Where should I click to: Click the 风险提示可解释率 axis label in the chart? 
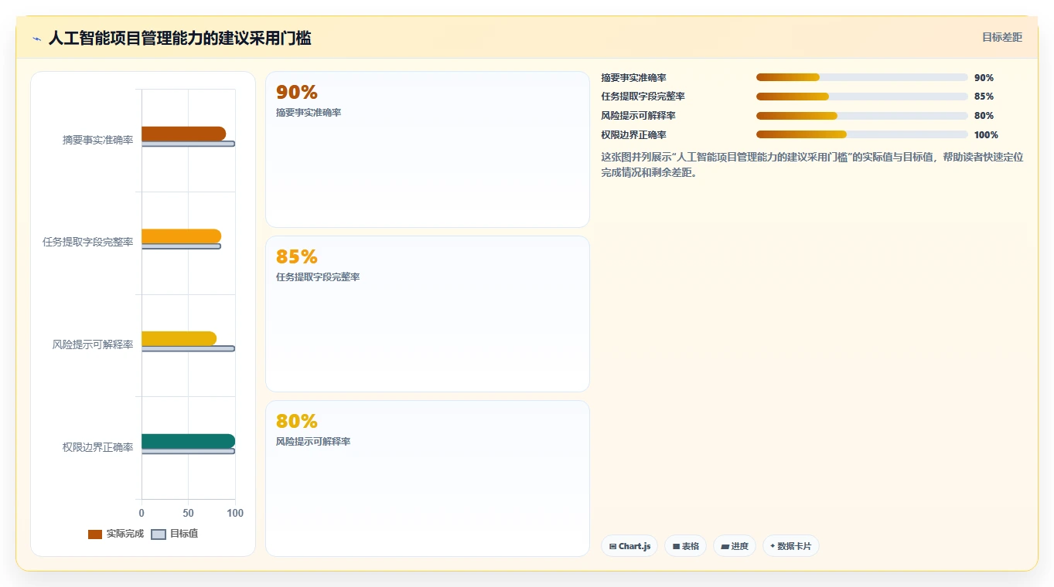click(x=93, y=344)
